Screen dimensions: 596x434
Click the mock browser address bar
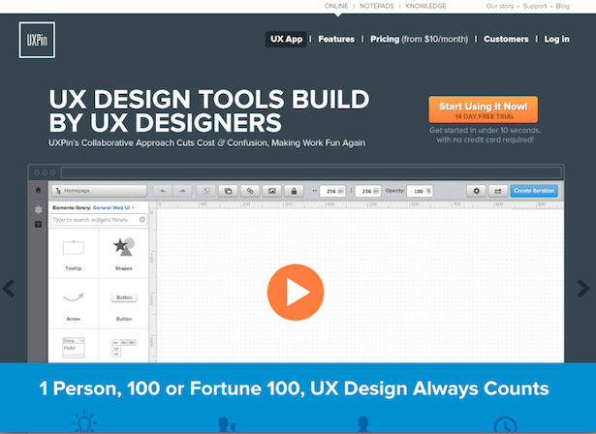point(311,172)
